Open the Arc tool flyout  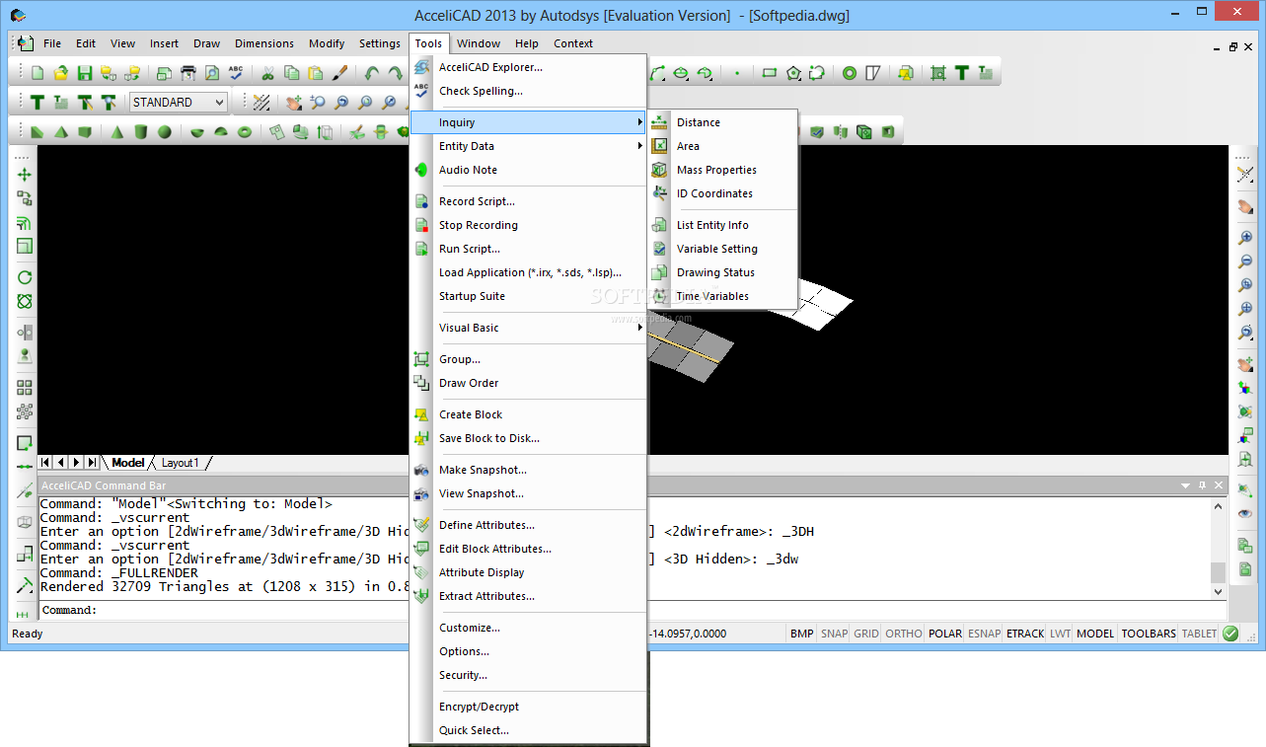[657, 73]
